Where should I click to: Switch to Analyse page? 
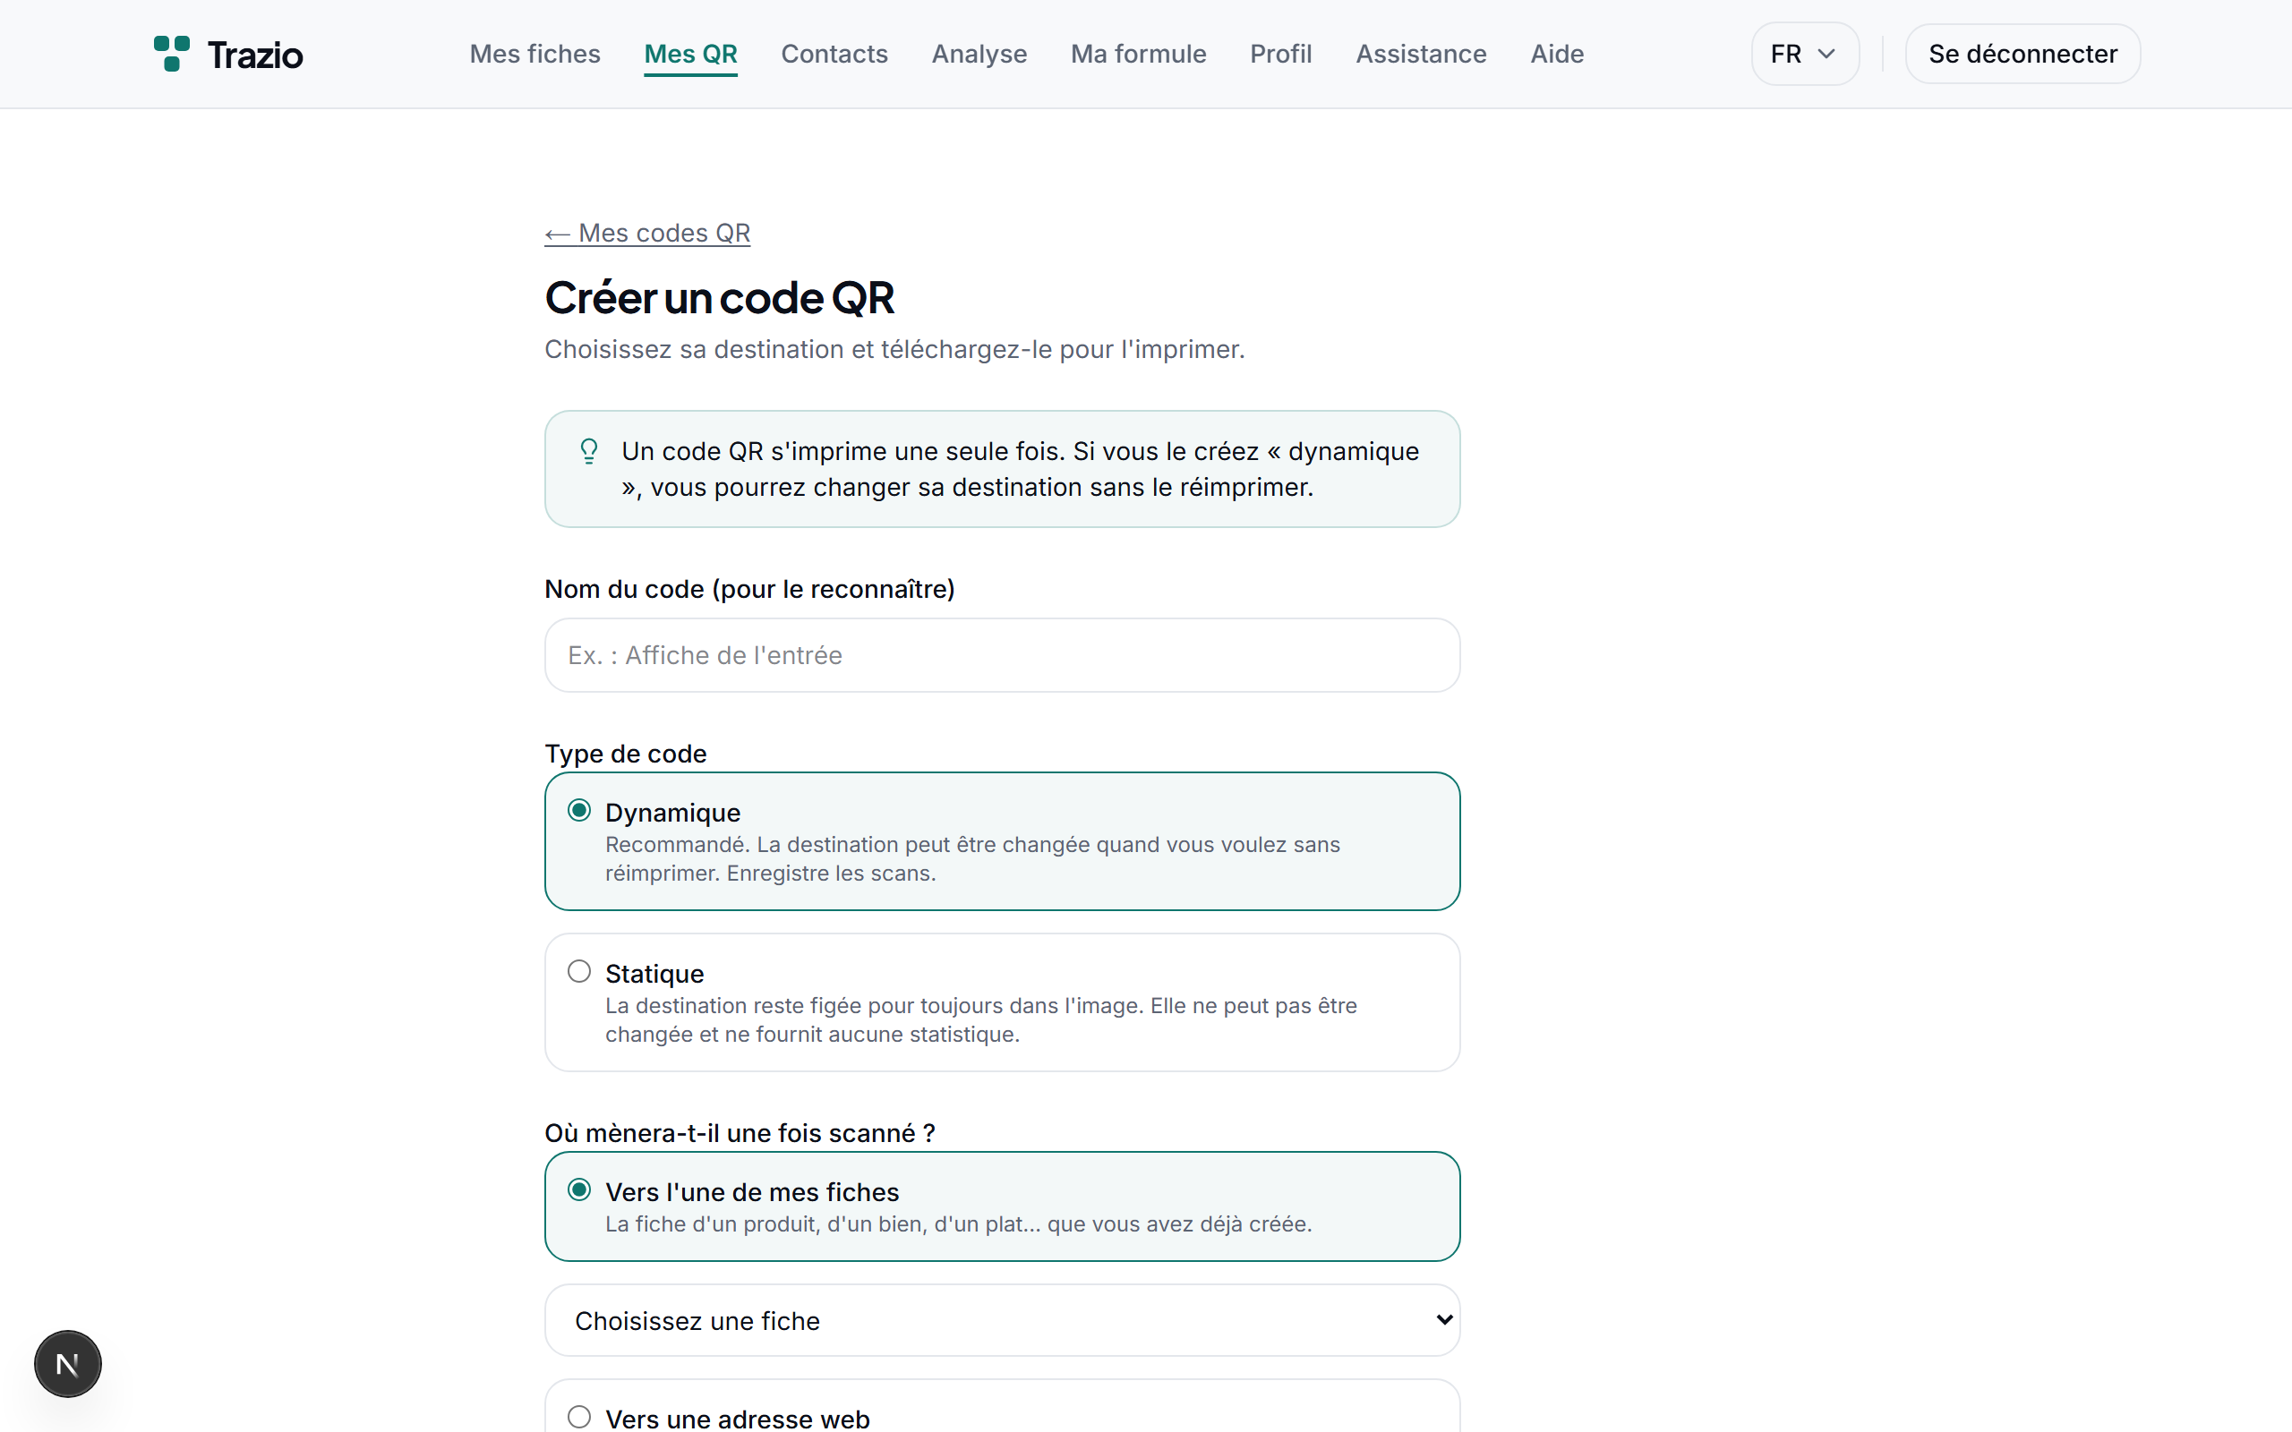tap(979, 54)
